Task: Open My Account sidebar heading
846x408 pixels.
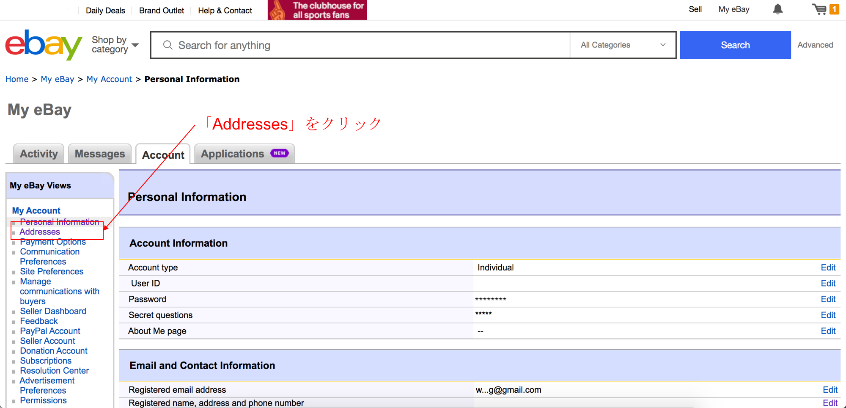Action: [36, 210]
